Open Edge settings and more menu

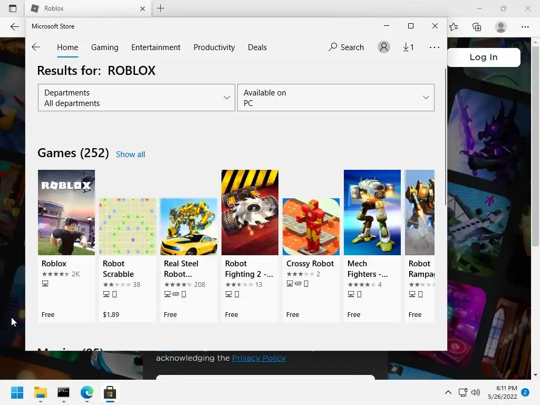[525, 27]
